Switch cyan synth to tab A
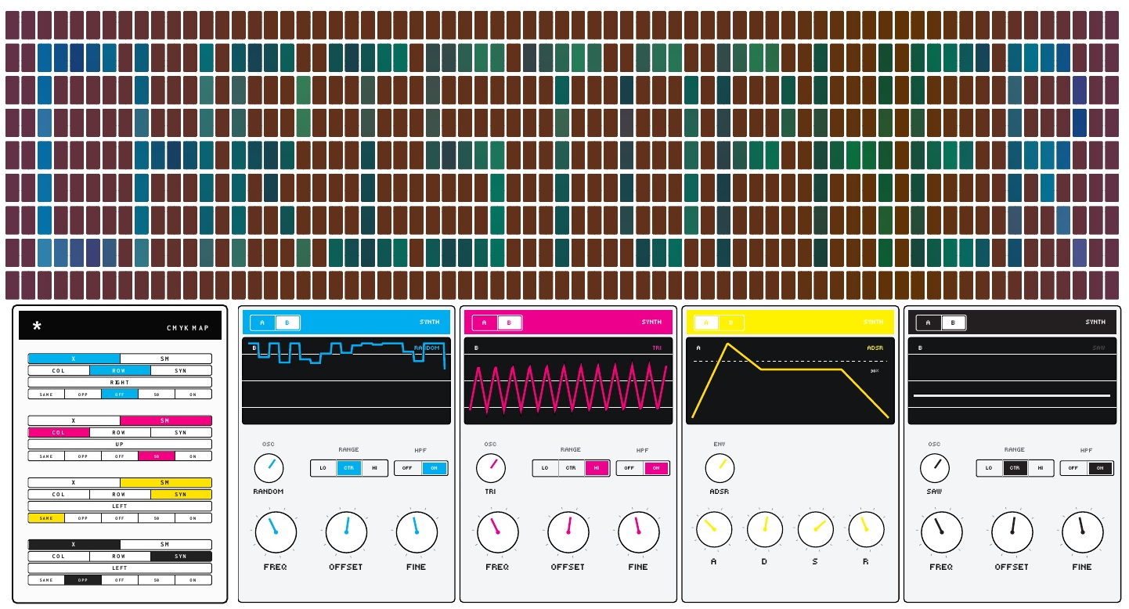 click(262, 323)
